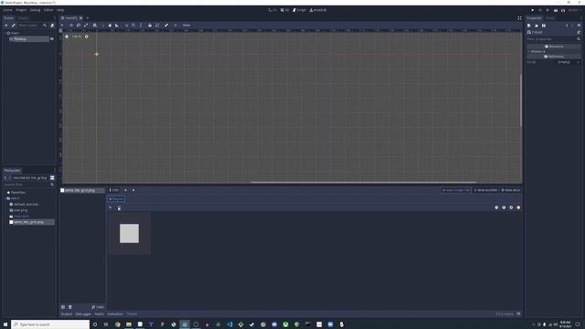Toggle the smart snap icon

point(126,26)
